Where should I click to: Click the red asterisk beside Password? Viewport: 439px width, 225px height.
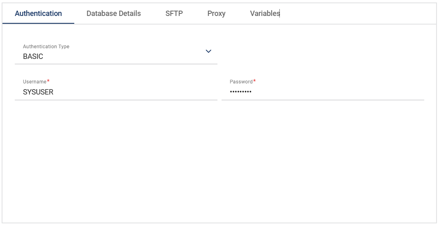(x=254, y=81)
